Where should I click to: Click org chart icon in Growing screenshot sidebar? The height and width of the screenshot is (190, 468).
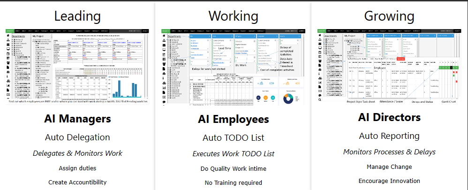click(320, 39)
